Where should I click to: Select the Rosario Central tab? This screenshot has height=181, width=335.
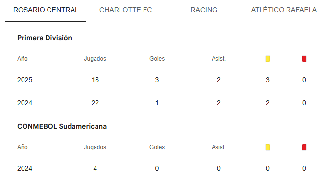pyautogui.click(x=46, y=10)
